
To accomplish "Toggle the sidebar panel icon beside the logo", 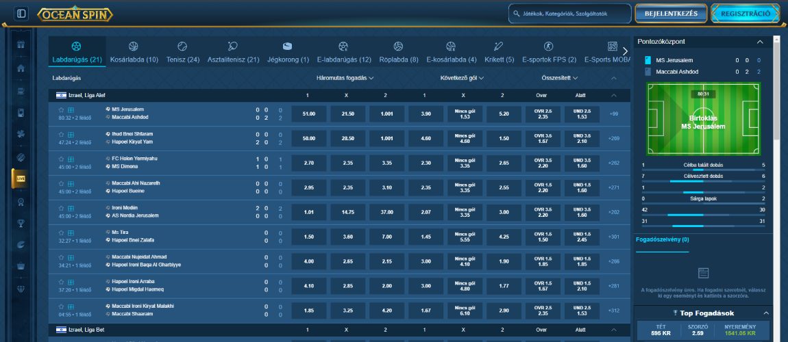I will pos(21,14).
